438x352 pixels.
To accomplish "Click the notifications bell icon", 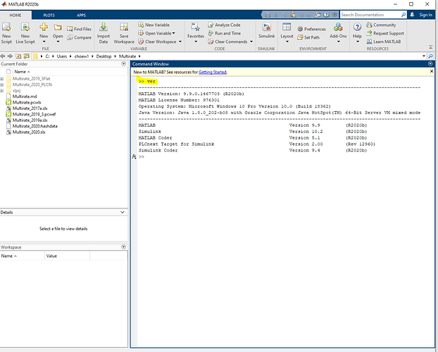I will [412, 15].
